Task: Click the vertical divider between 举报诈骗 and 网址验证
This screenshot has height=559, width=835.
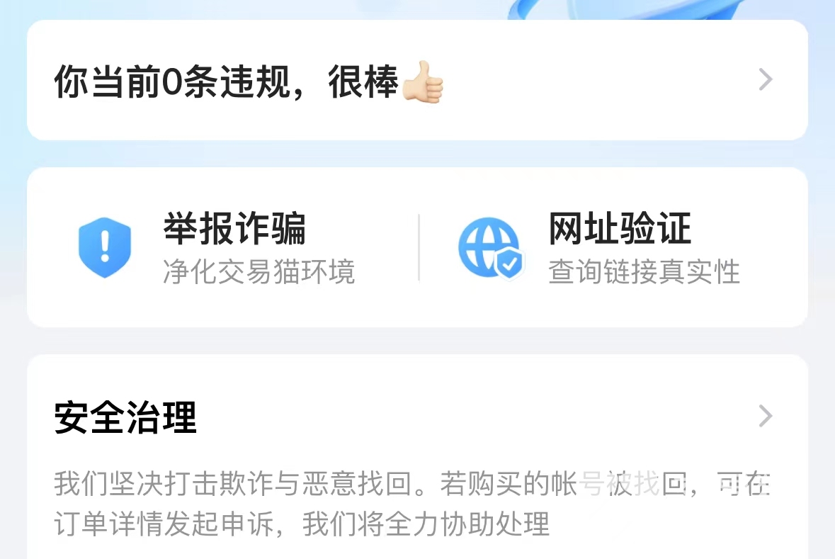Action: (x=419, y=247)
